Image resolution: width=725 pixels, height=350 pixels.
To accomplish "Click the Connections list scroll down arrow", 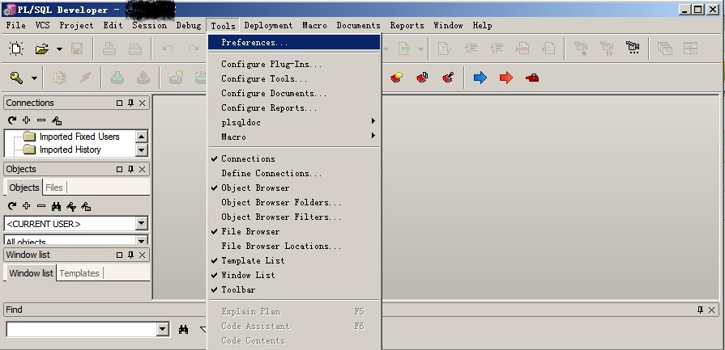I will click(x=142, y=150).
